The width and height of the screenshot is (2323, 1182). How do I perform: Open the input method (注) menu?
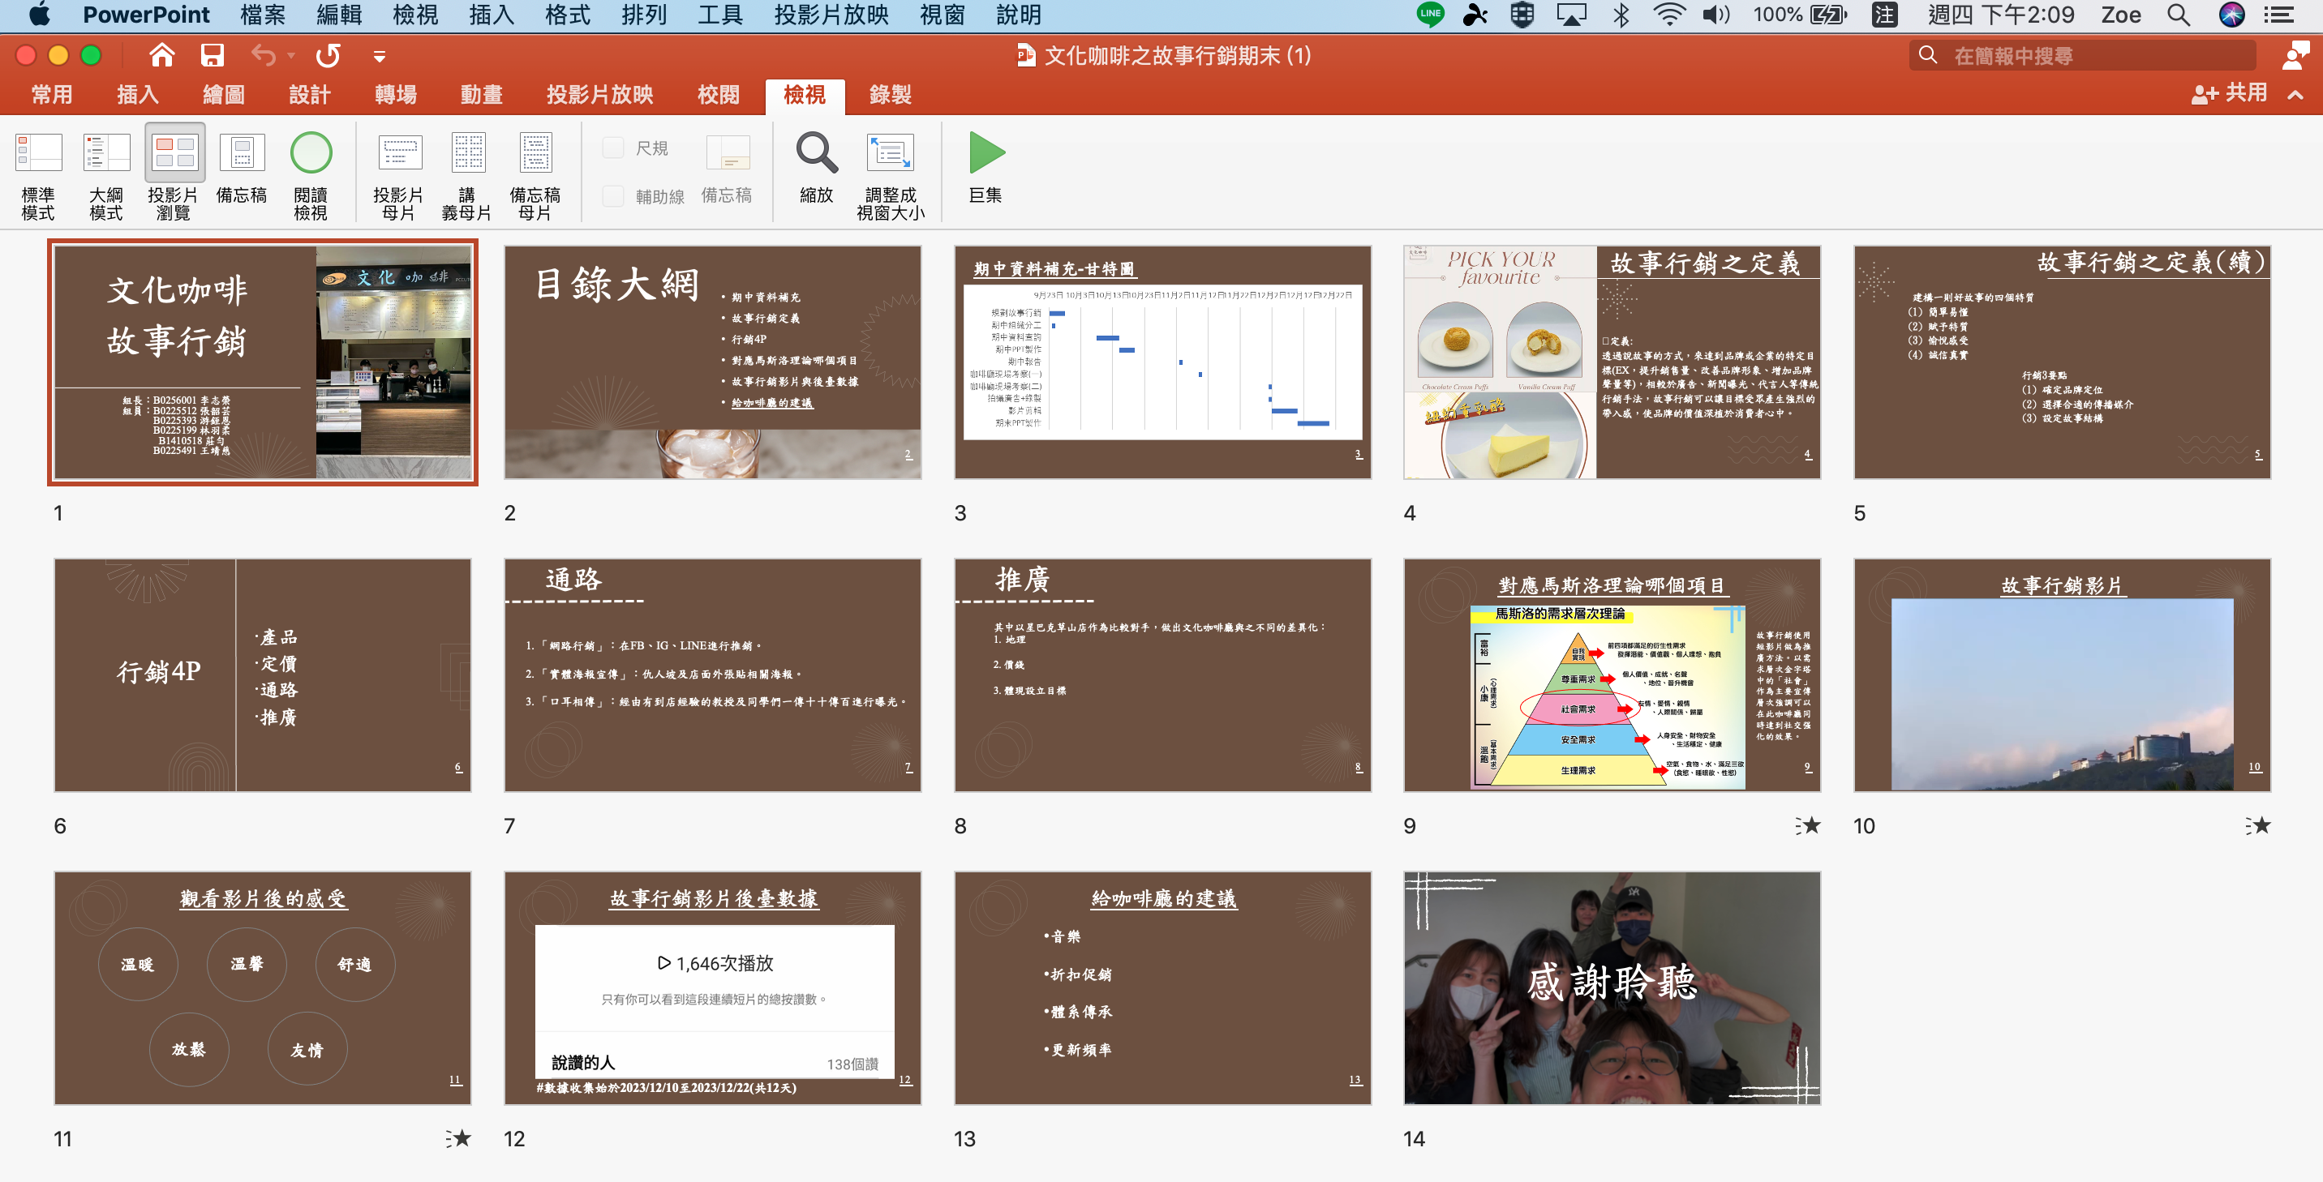tap(1885, 15)
